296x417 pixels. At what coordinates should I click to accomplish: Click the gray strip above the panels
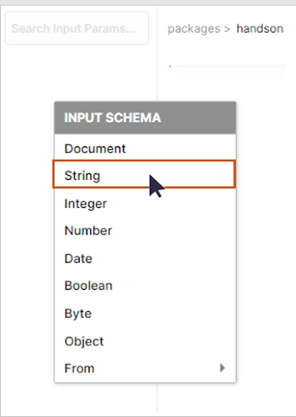coord(148,2)
